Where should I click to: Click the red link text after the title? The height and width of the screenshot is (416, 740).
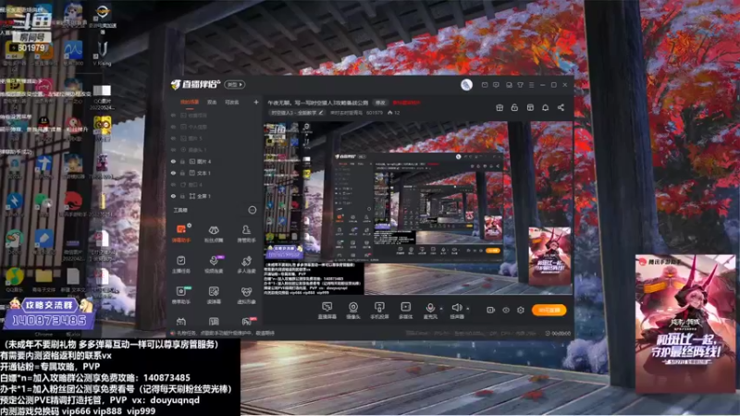pos(406,103)
